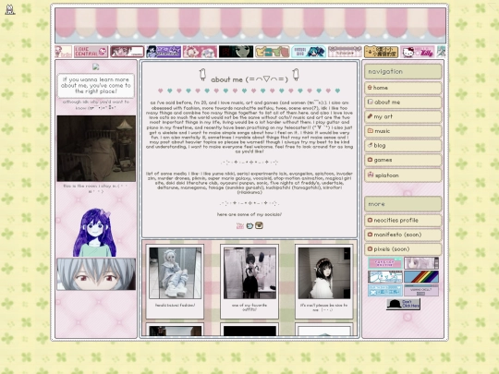The image size is (499, 374).
Task: Click the pale pink lace banner button
Action: pos(345,52)
